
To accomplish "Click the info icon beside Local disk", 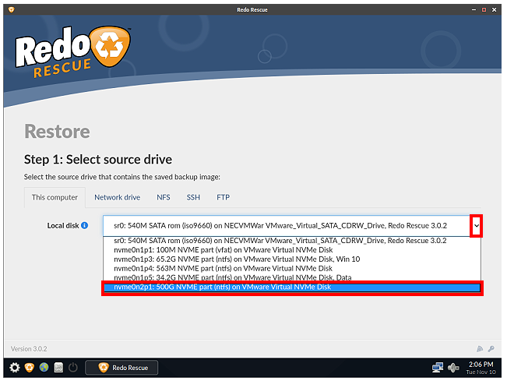I will coord(84,225).
